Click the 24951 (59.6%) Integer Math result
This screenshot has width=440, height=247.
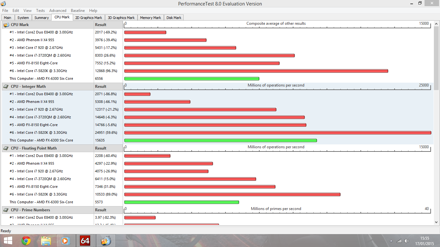pos(106,133)
